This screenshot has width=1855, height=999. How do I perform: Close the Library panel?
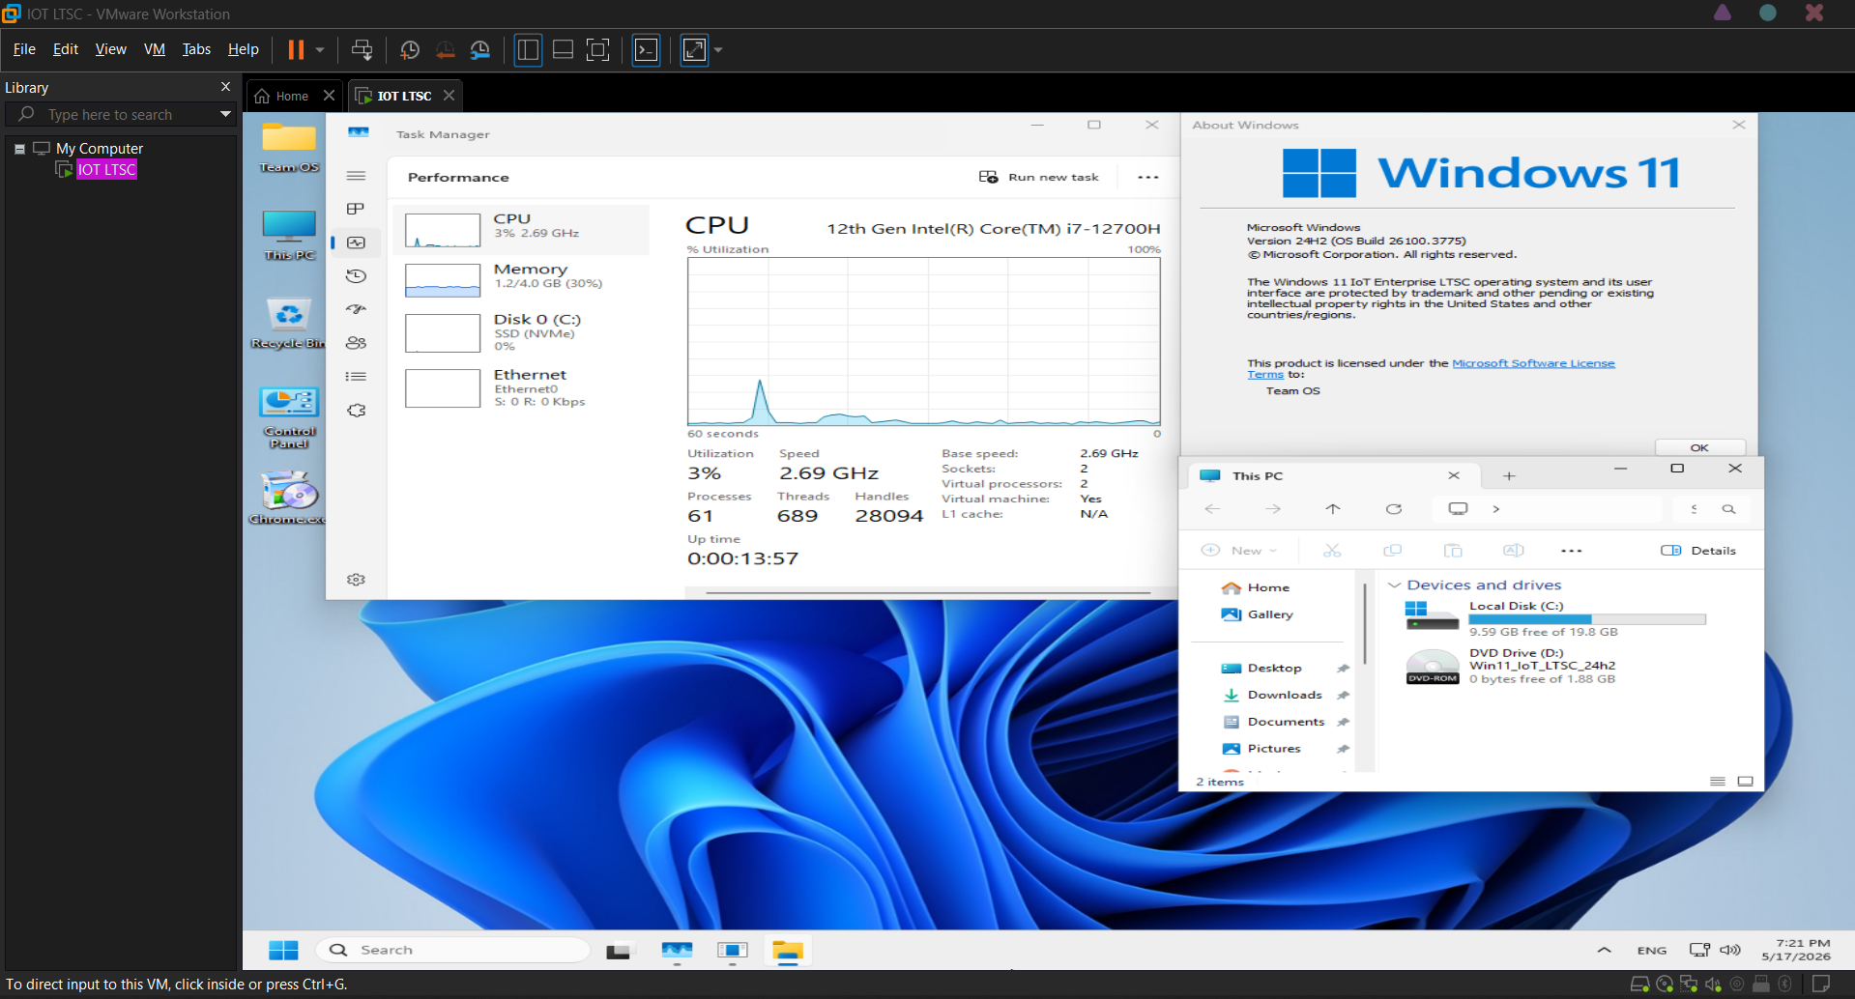coord(225,87)
